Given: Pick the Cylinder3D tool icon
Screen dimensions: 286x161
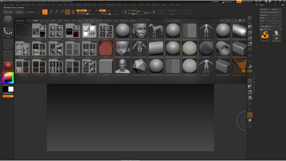Looking at the screenshot, I should [x=276, y=33].
